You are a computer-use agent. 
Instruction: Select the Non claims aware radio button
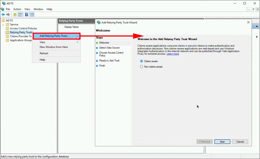point(141,67)
